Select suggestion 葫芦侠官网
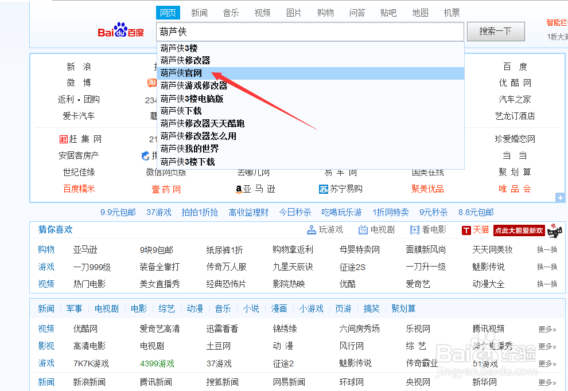This screenshot has height=391, width=568. [310, 73]
